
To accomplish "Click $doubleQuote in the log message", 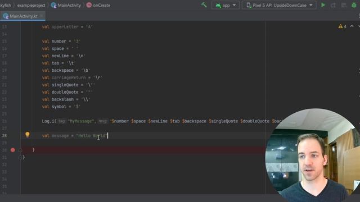I will point(255,121).
